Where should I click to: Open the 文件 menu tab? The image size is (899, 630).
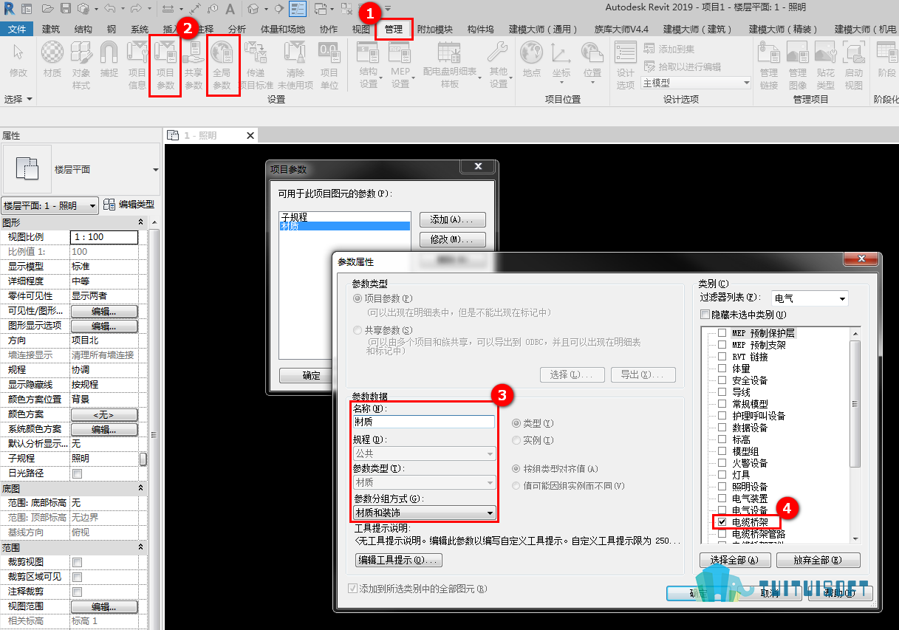point(17,30)
